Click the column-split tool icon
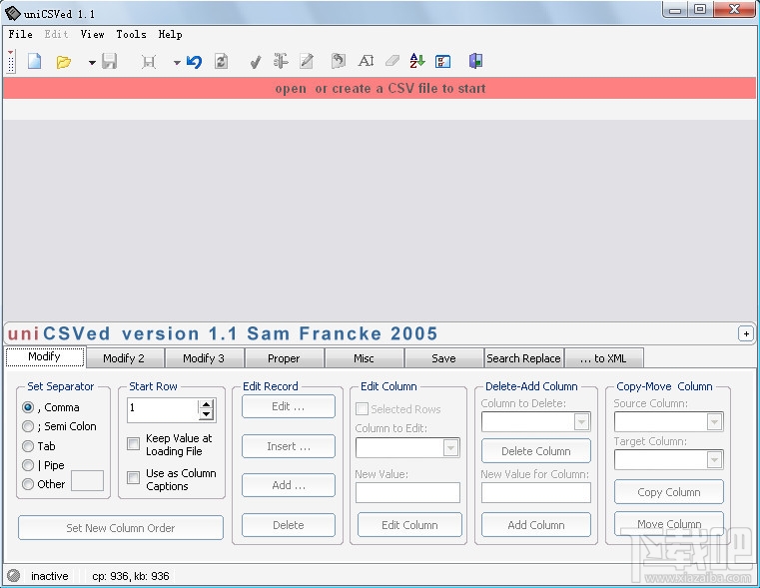This screenshot has width=760, height=588. click(281, 61)
